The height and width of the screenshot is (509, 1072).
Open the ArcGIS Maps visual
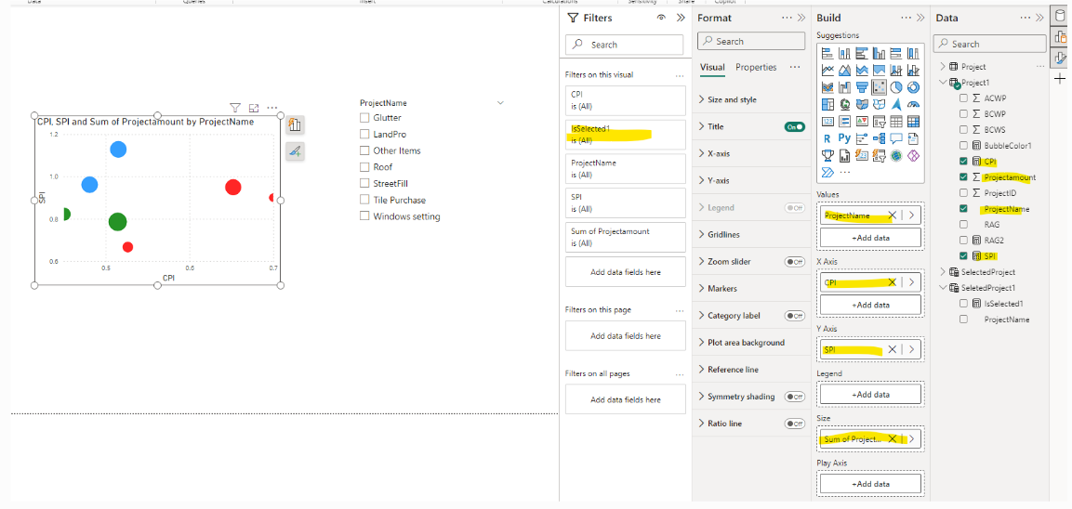(x=895, y=156)
